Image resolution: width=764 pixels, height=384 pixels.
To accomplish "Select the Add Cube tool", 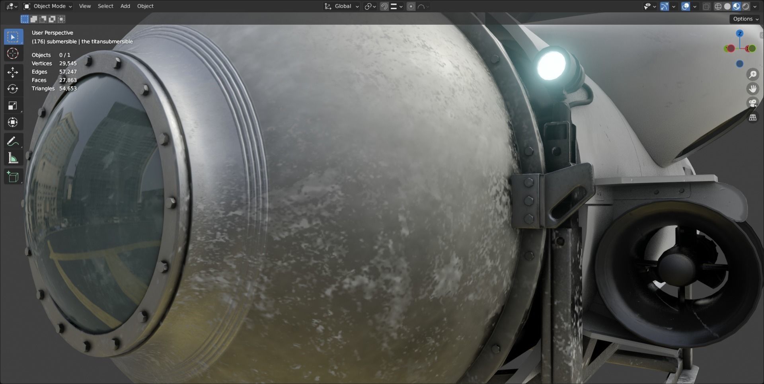I will pos(13,177).
